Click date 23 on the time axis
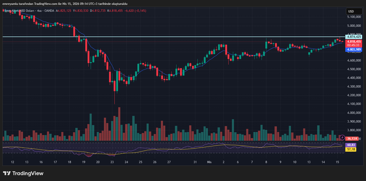366x181 pixels. [112, 162]
